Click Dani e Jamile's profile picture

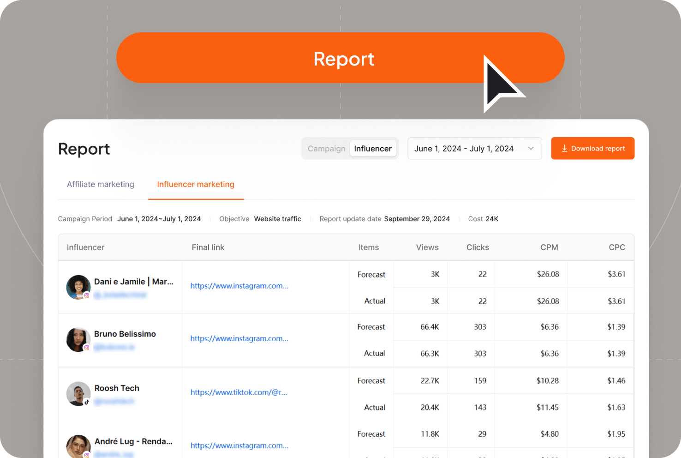coord(78,287)
